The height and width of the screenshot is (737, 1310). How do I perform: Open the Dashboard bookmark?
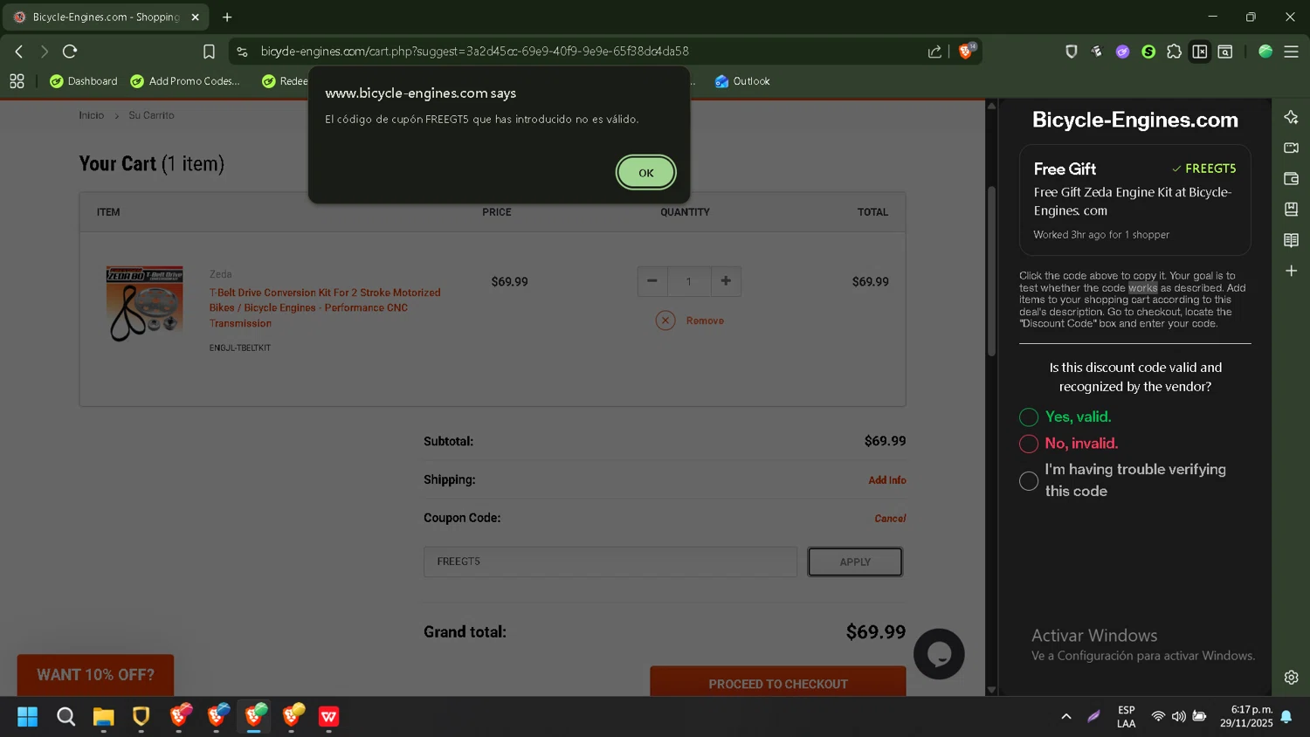[84, 81]
